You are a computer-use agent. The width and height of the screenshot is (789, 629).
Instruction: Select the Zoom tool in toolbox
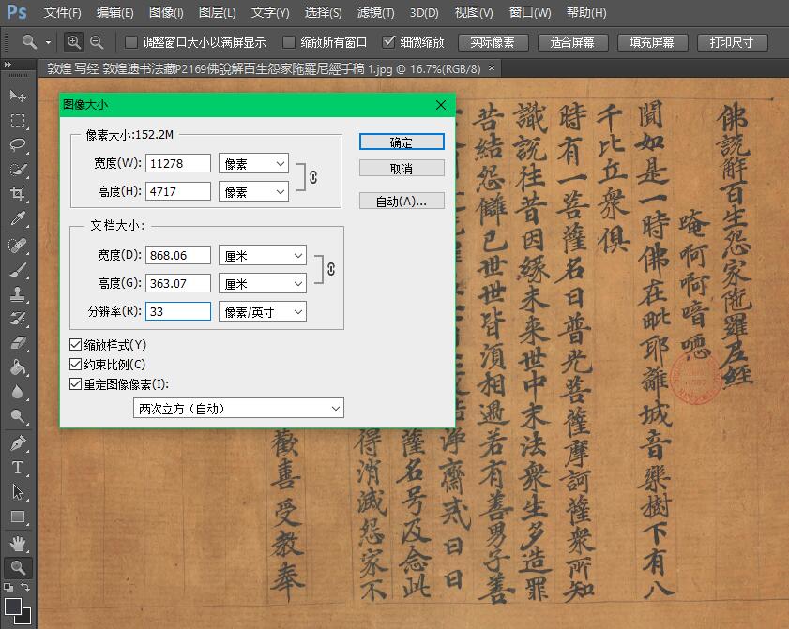[x=18, y=568]
